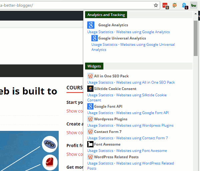The height and width of the screenshot is (171, 200).
Task: Open Websites using Google Font API link
Action: (142, 113)
